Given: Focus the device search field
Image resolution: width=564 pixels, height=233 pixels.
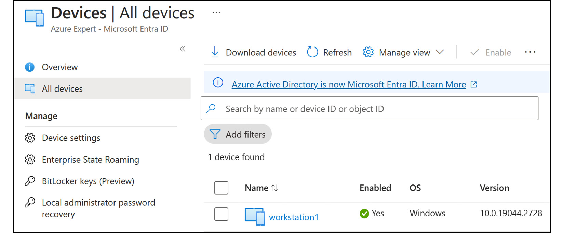Looking at the screenshot, I should pyautogui.click(x=370, y=108).
